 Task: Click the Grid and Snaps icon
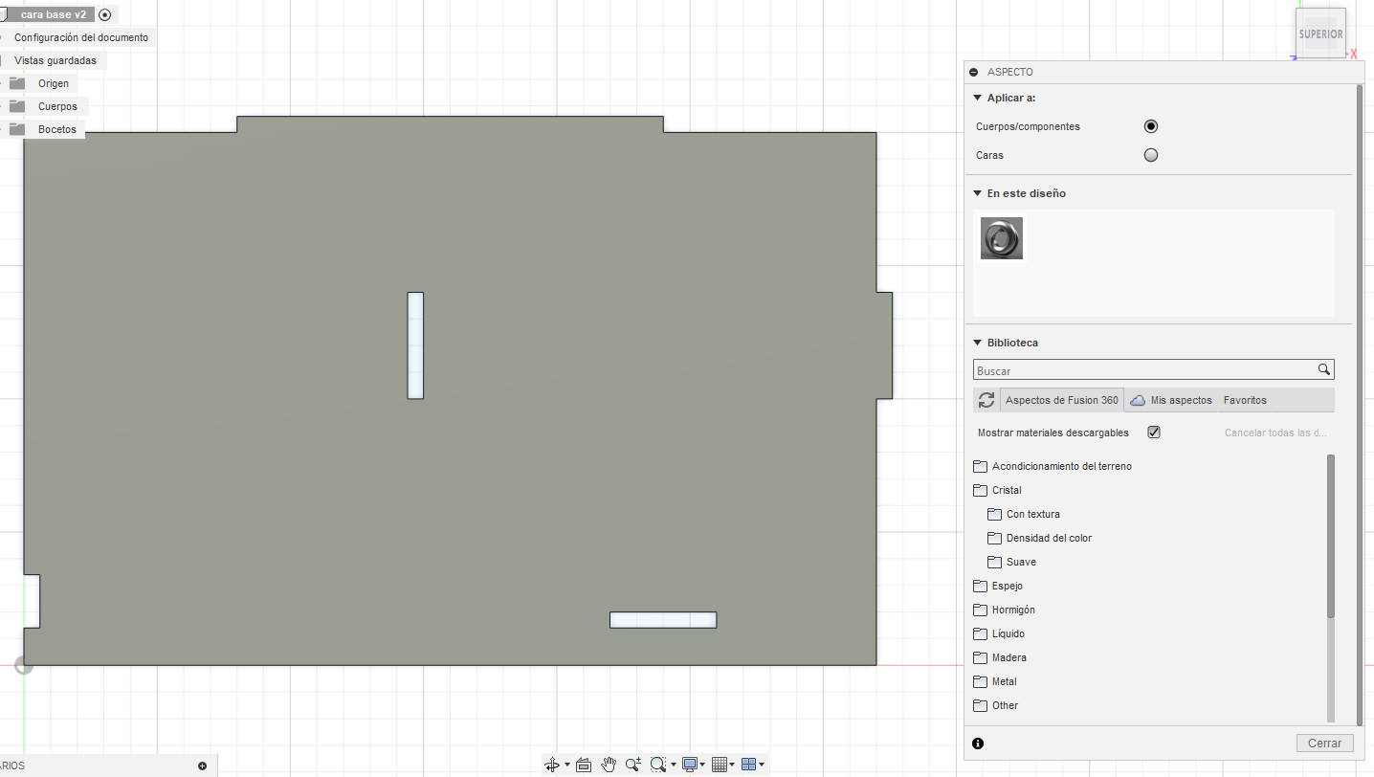[720, 765]
